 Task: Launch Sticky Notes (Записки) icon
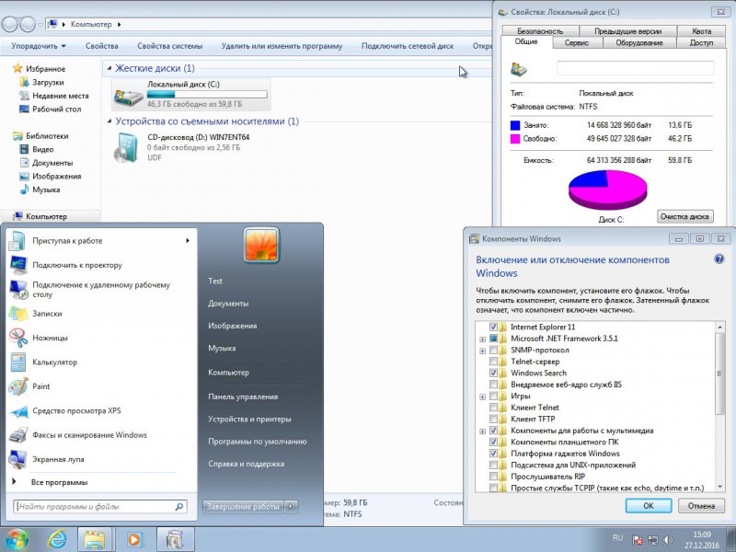(18, 314)
